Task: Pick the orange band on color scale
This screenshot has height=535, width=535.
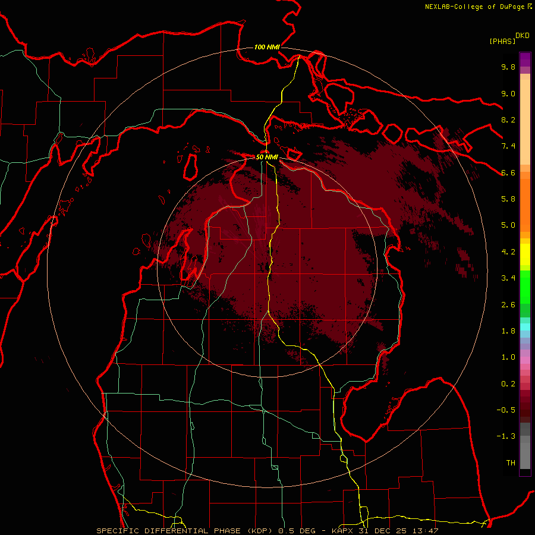Action: point(525,204)
